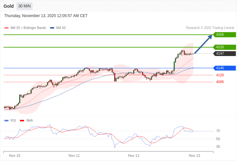237x161 pixels.
Task: Click the Nov 12 date axis label
Action: [134, 156]
